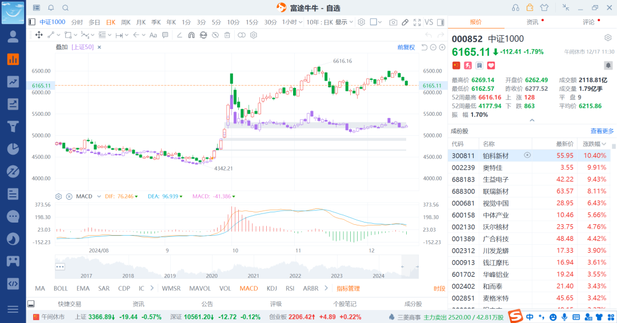The width and height of the screenshot is (617, 323).
Task: Remove the 上证50 overlay with its X
Action: tap(99, 47)
